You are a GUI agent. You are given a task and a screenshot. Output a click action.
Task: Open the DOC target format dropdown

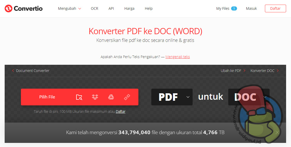[249, 97]
